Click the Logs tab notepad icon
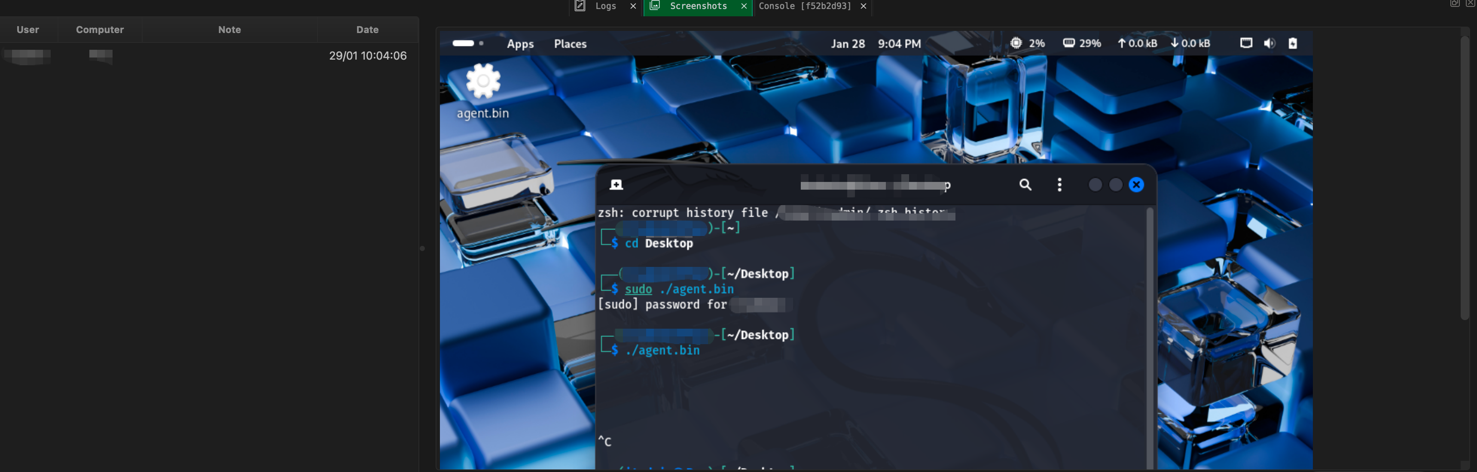The height and width of the screenshot is (472, 1477). pos(580,6)
